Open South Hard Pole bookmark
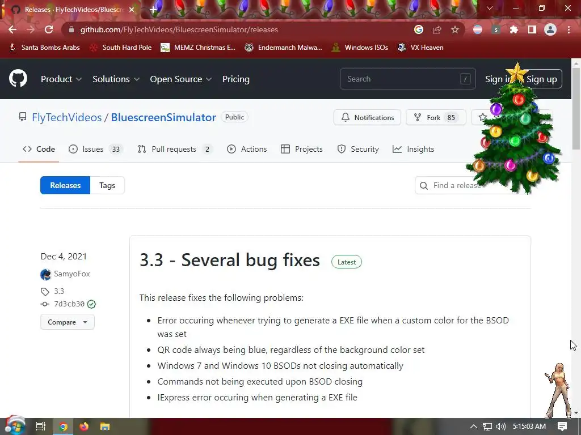The image size is (581, 435). tap(121, 48)
